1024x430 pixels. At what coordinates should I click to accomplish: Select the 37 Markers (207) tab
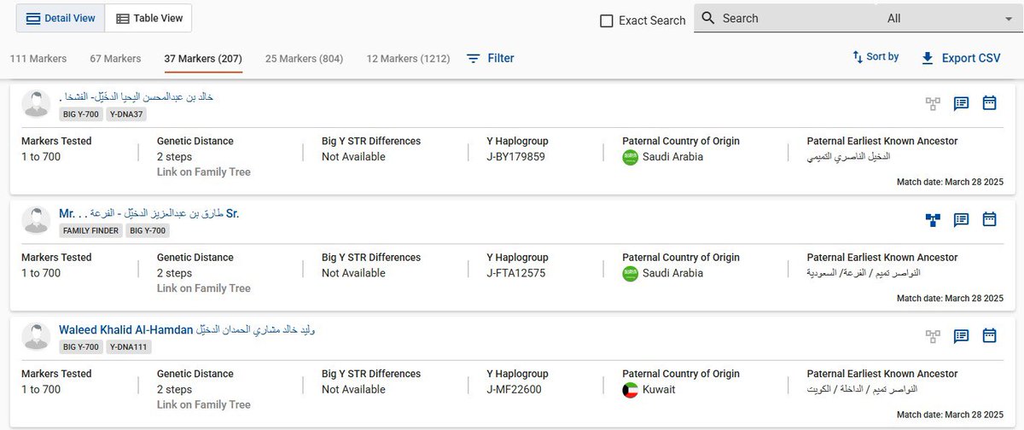(x=203, y=58)
